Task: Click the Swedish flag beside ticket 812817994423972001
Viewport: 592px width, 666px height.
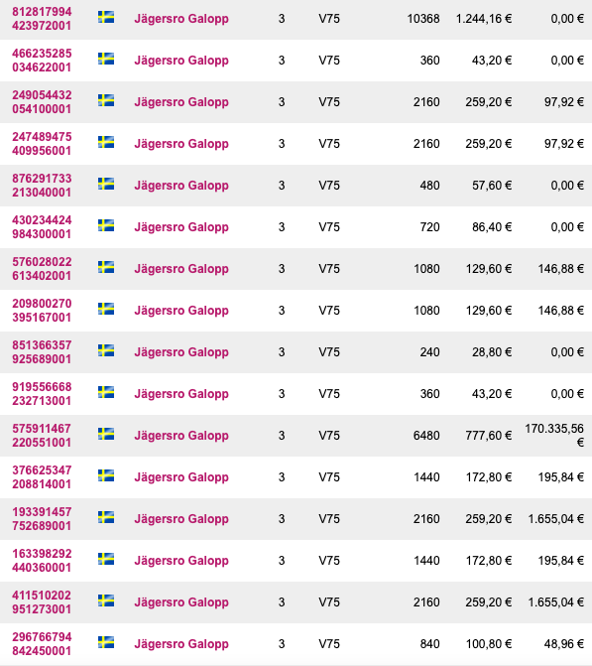Action: point(106,17)
